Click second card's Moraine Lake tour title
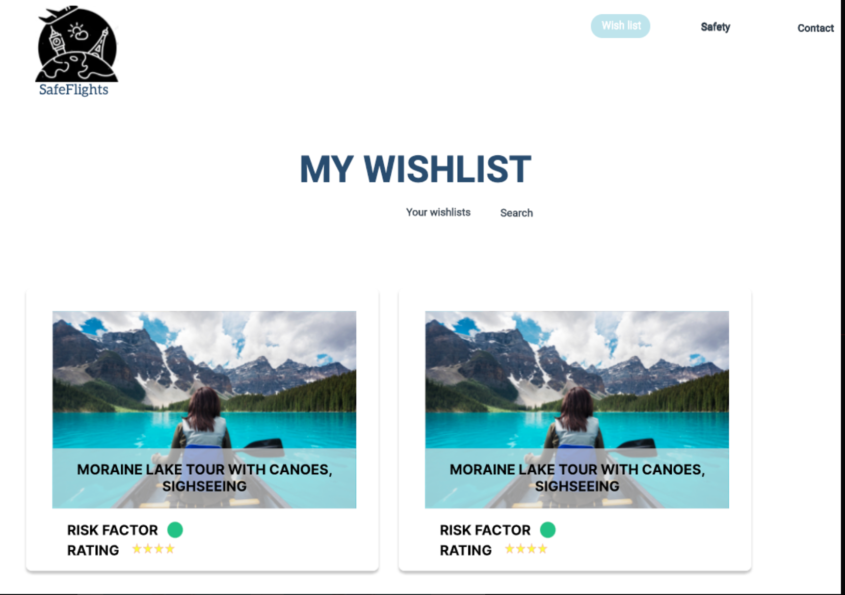 [577, 478]
